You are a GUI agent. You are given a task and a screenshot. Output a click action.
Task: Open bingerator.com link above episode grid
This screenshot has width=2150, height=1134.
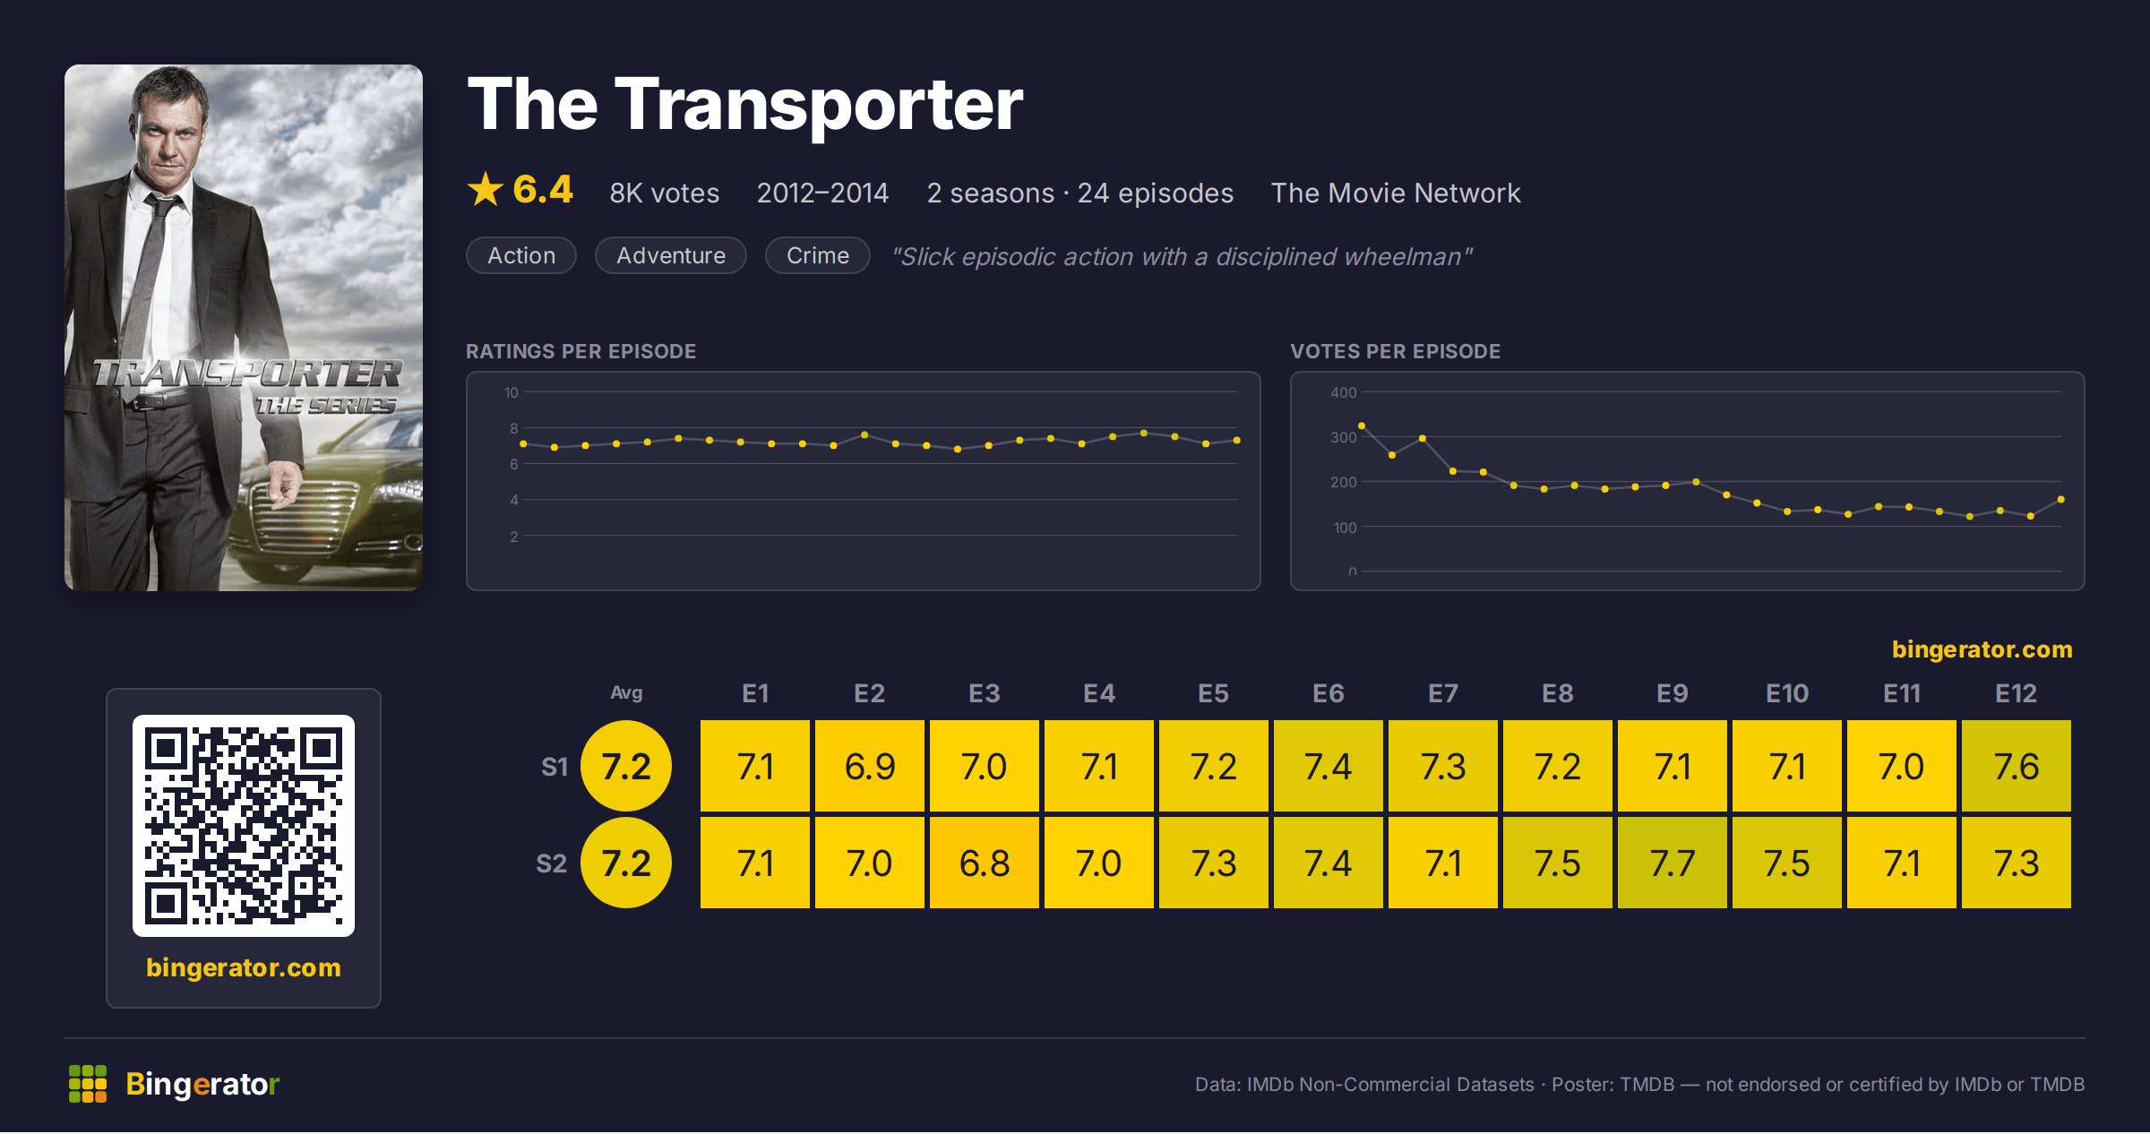pyautogui.click(x=1982, y=649)
